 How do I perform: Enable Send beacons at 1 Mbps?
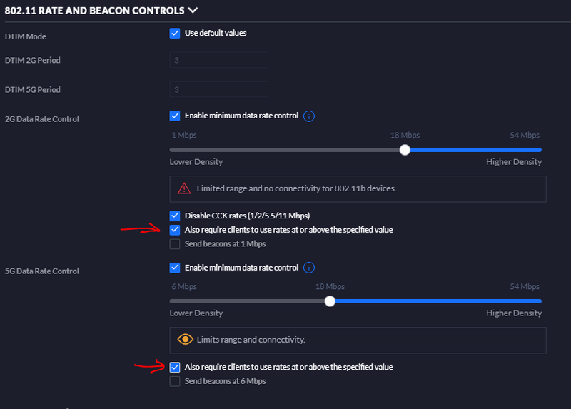point(175,244)
